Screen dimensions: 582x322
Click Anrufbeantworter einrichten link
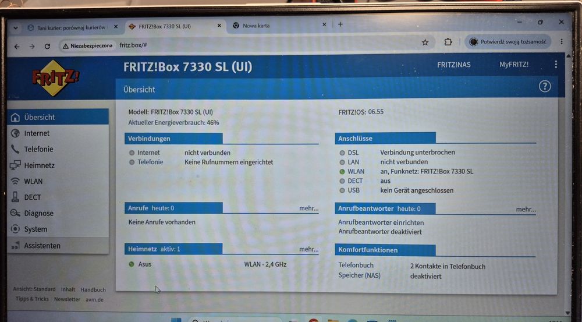coord(381,222)
